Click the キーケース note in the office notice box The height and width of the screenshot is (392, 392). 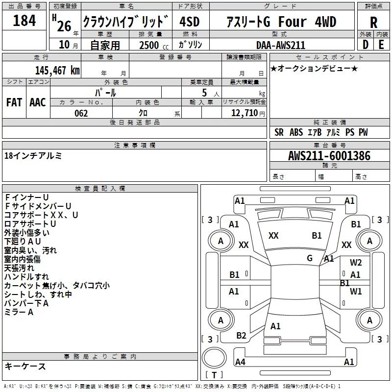[25, 366]
